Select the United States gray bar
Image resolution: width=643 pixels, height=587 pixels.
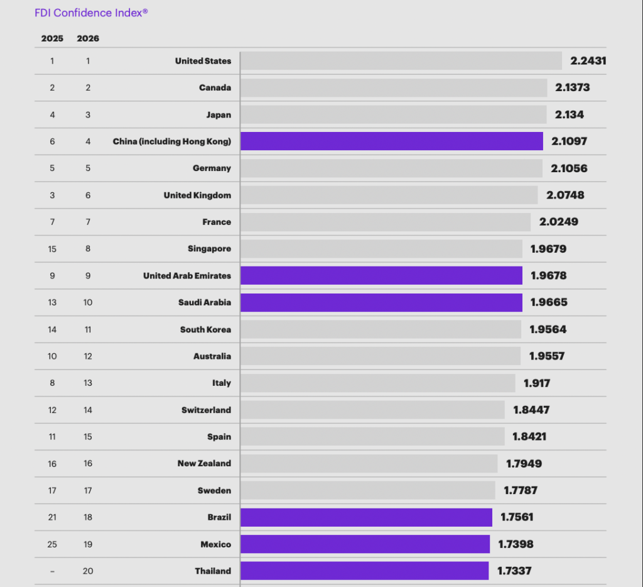coord(401,61)
